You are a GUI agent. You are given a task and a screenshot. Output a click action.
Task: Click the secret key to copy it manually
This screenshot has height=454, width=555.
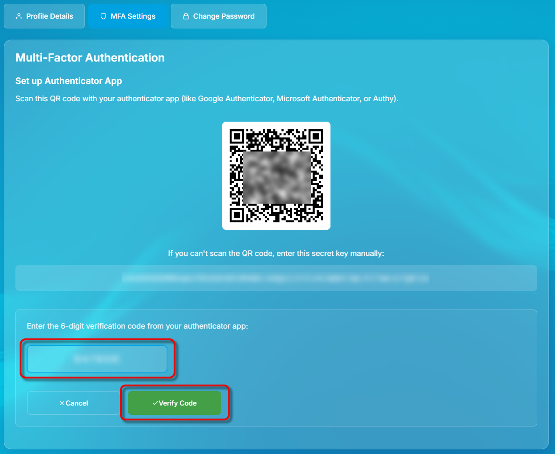(x=276, y=278)
